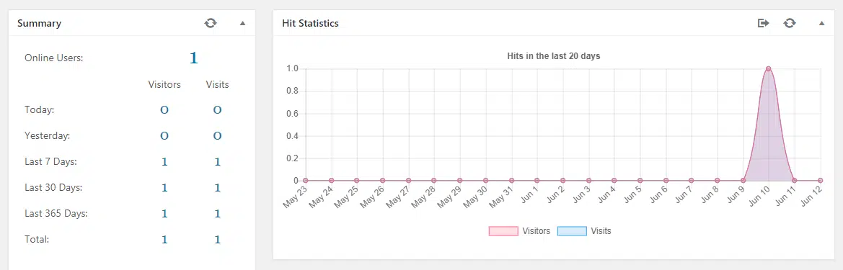The image size is (843, 270).
Task: Click the blue Visits legend swatch
Action: pyautogui.click(x=572, y=231)
